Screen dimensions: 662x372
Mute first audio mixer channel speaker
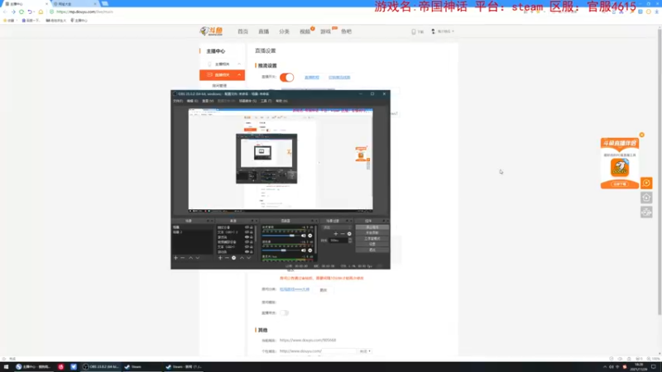[303, 236]
